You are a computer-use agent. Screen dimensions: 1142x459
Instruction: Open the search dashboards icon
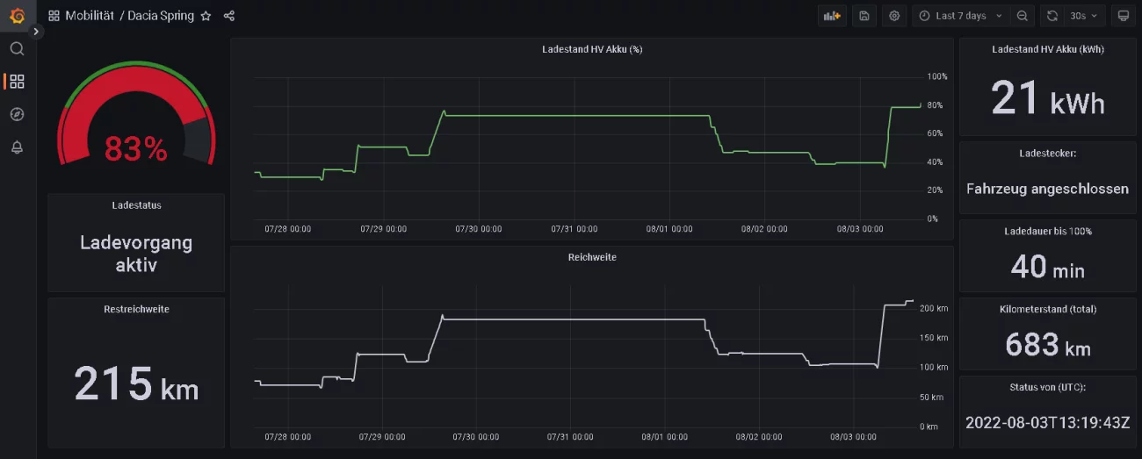point(17,49)
